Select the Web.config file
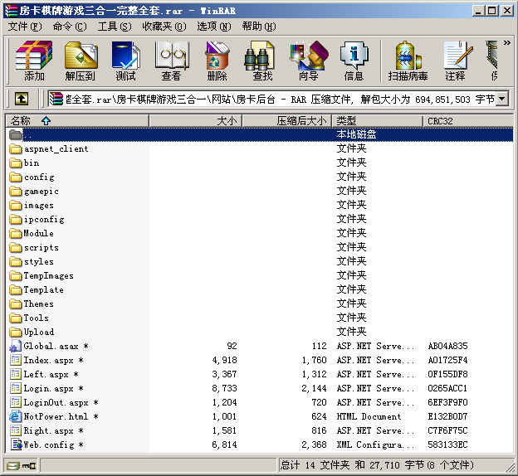The width and height of the screenshot is (518, 476). [x=48, y=445]
